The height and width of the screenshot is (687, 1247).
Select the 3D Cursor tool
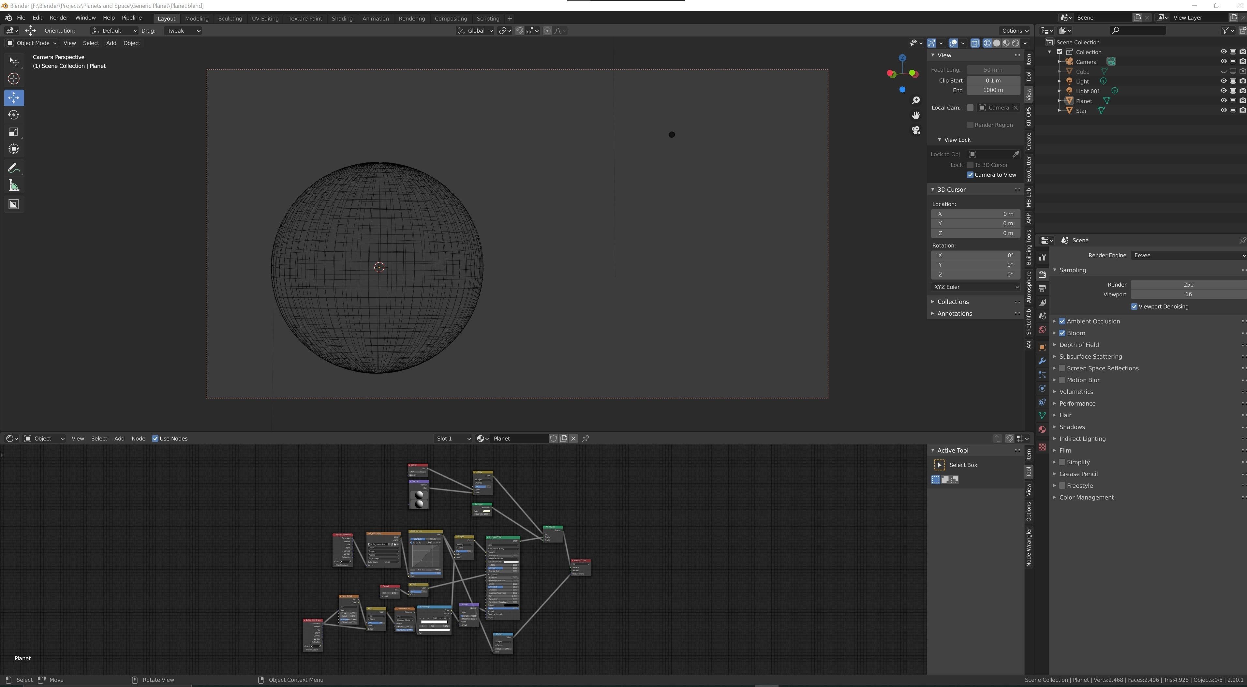click(14, 79)
